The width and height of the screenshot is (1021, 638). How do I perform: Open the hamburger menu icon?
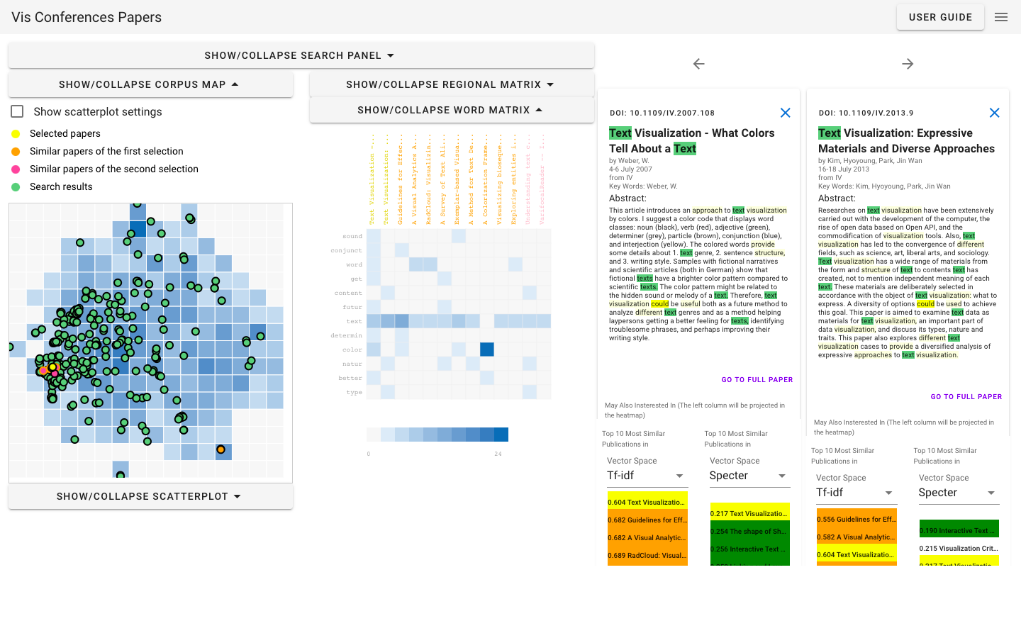[x=1001, y=17]
